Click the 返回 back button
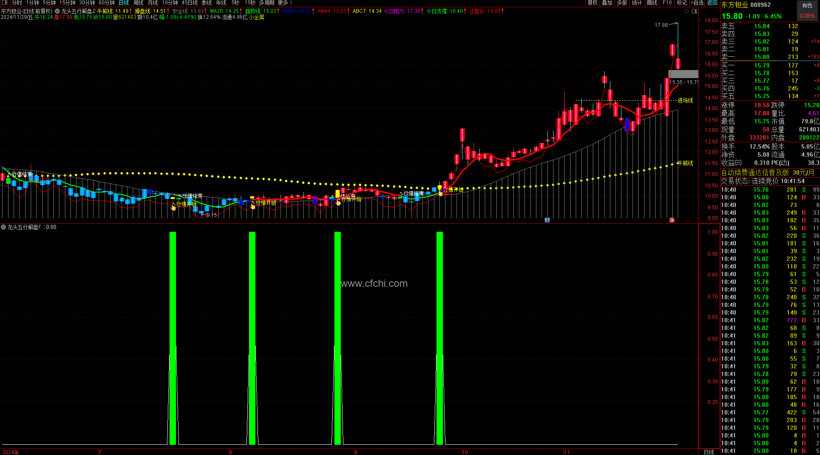 coord(712,3)
